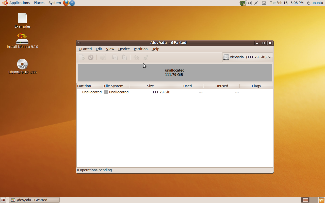Viewport: 325px width, 203px height.
Task: Click the /dev/sda - GParted taskbar button
Action: tap(34, 200)
